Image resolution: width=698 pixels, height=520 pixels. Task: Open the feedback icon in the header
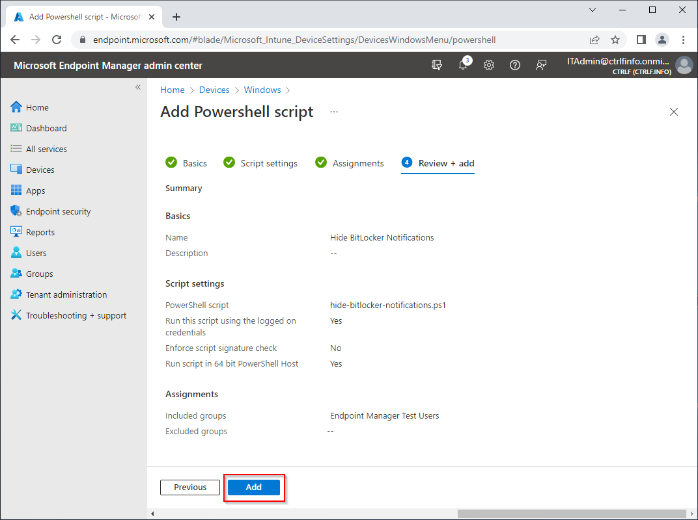pos(541,65)
